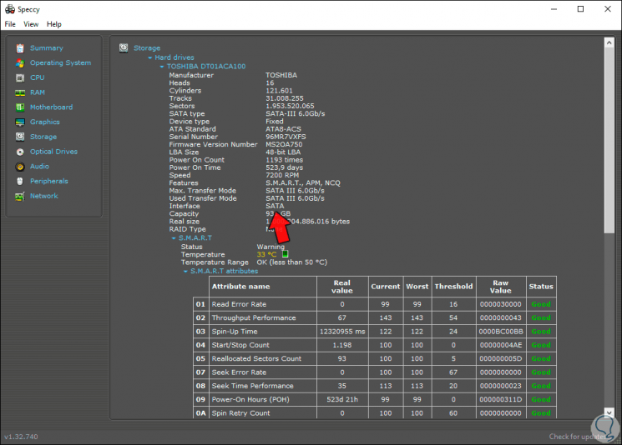Open the RAM module icon

point(20,92)
